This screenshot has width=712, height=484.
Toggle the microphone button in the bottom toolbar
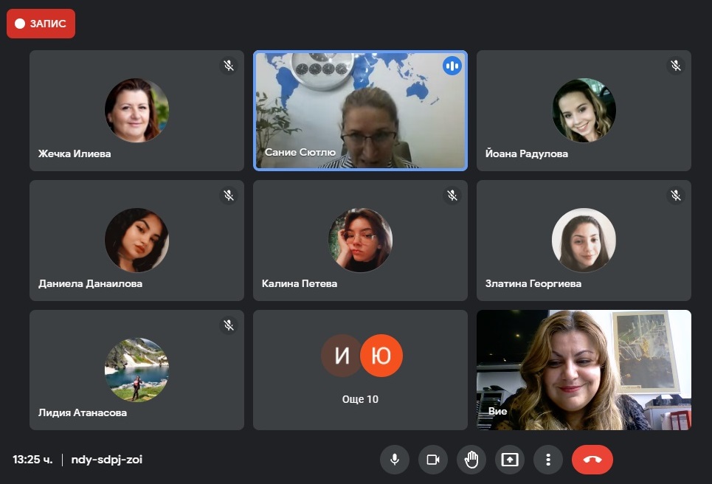pos(395,460)
